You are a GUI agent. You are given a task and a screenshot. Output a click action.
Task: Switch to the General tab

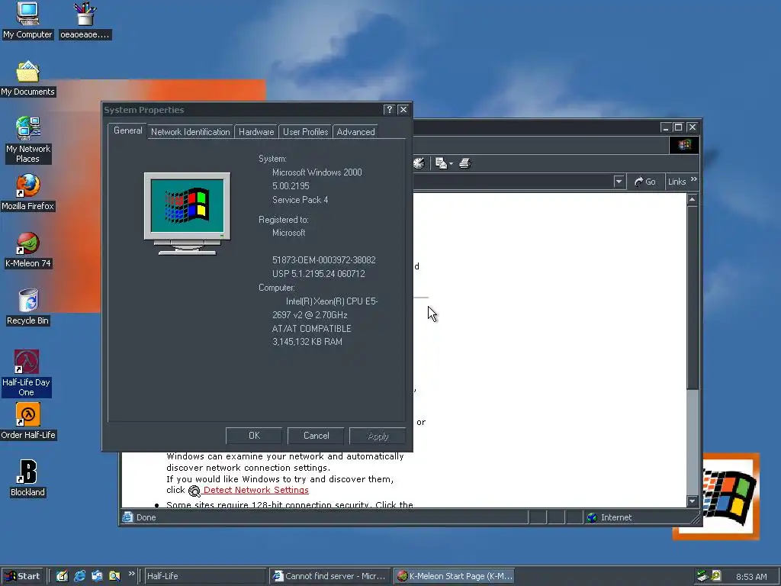point(128,130)
